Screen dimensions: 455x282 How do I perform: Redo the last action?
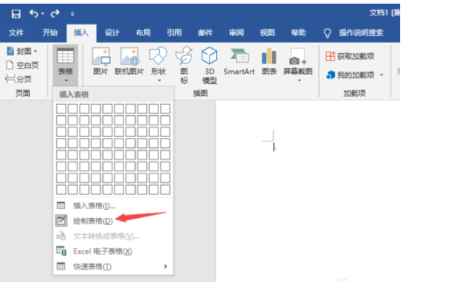[55, 13]
